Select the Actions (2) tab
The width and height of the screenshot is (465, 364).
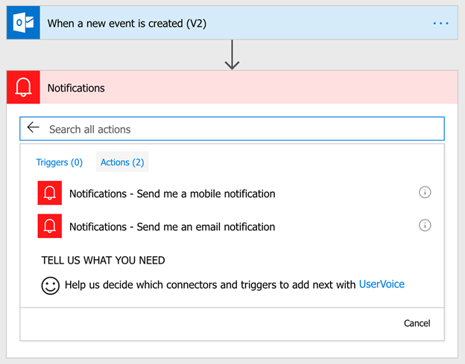(x=122, y=162)
